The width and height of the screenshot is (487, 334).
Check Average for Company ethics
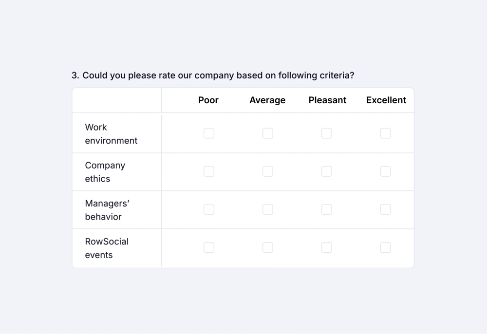coord(268,171)
